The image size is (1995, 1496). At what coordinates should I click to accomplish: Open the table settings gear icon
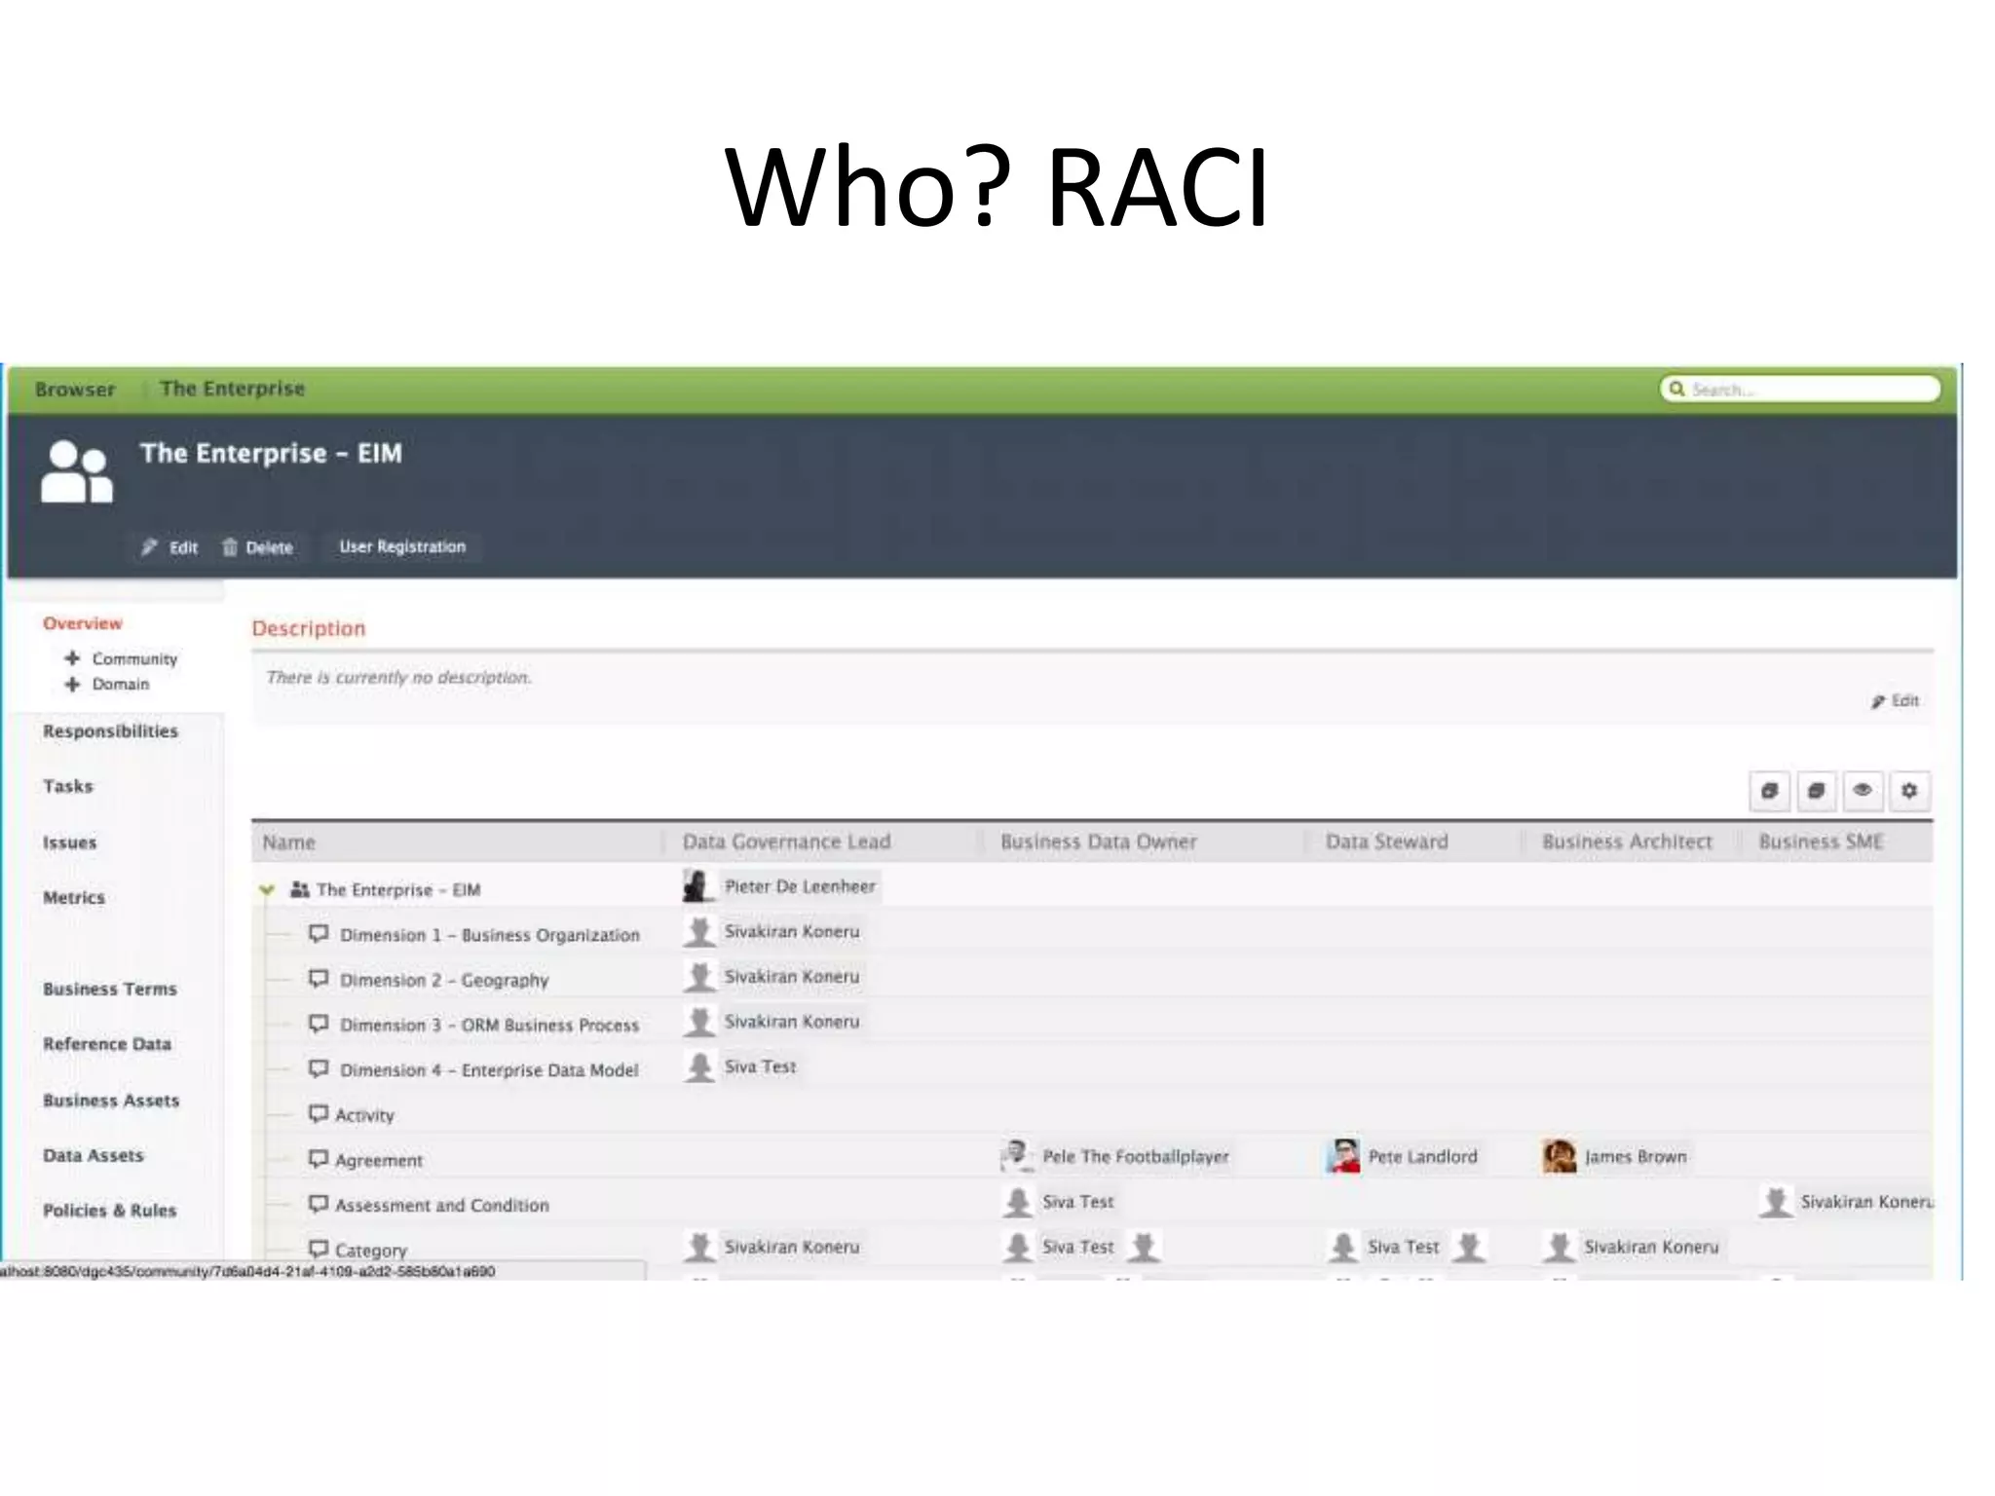(1909, 791)
